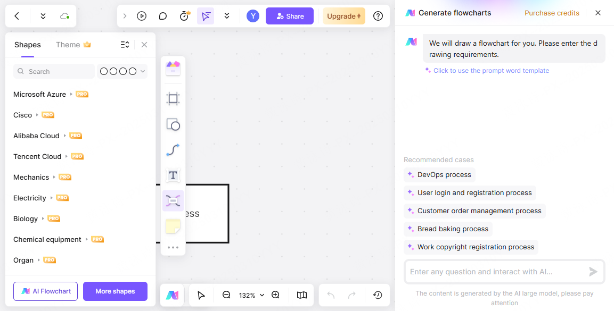Undo the last action
The width and height of the screenshot is (614, 311).
[x=331, y=295]
